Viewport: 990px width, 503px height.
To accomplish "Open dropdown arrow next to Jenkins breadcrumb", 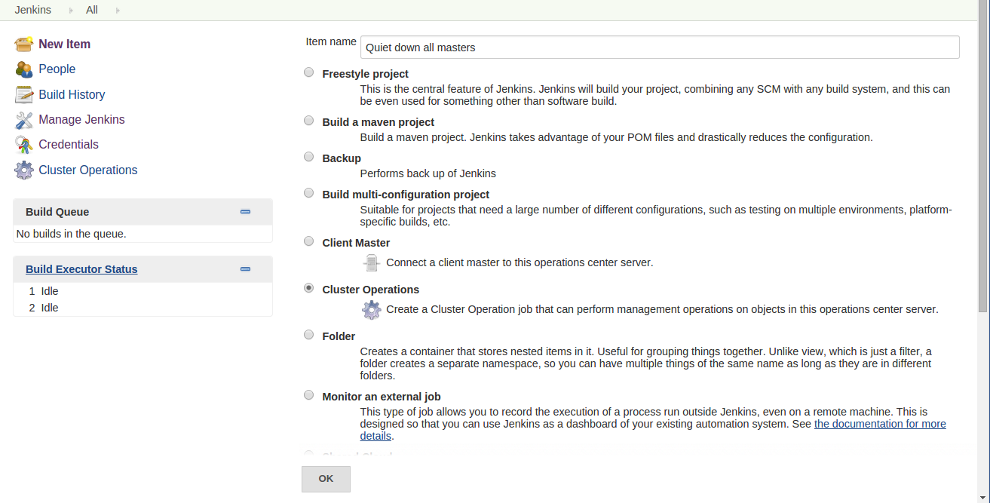I will pos(71,11).
